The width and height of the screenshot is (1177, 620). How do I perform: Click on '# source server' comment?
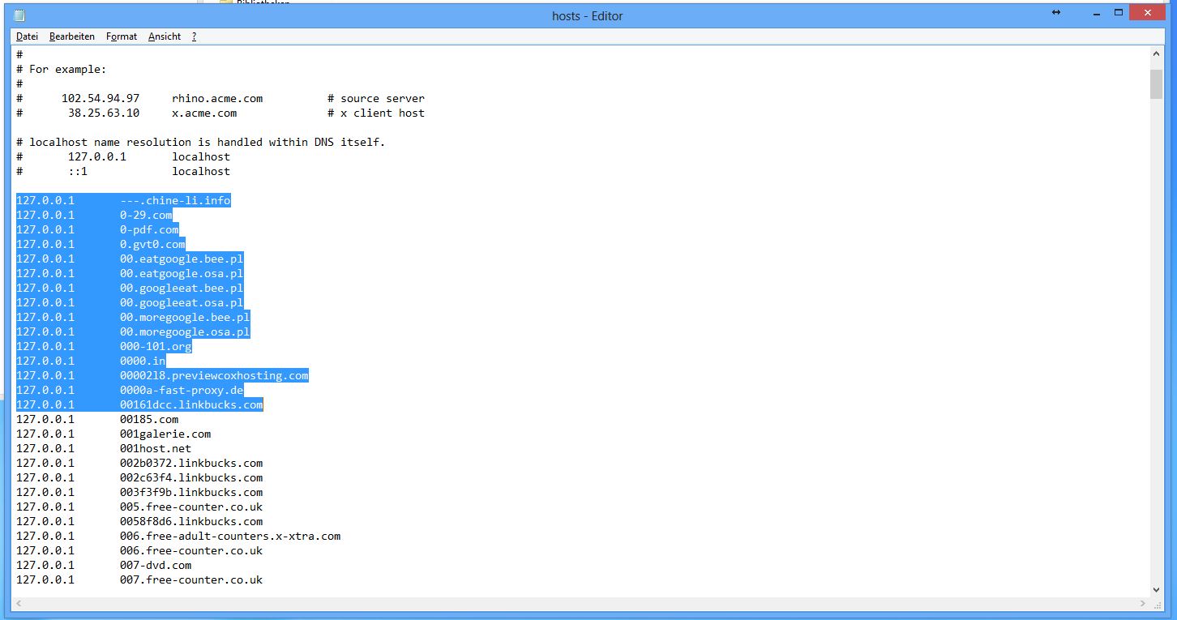(x=376, y=98)
